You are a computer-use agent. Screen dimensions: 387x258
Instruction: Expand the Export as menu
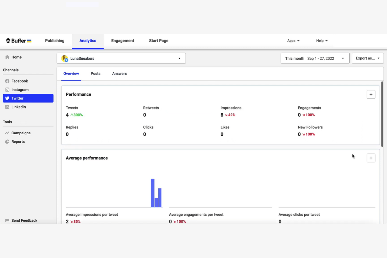(x=367, y=58)
